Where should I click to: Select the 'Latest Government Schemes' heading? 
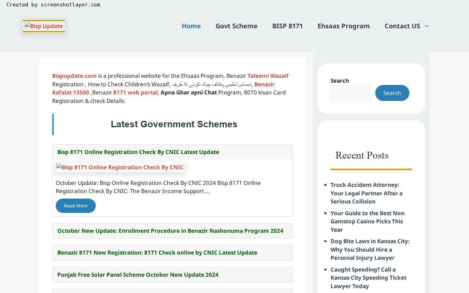[x=174, y=124]
